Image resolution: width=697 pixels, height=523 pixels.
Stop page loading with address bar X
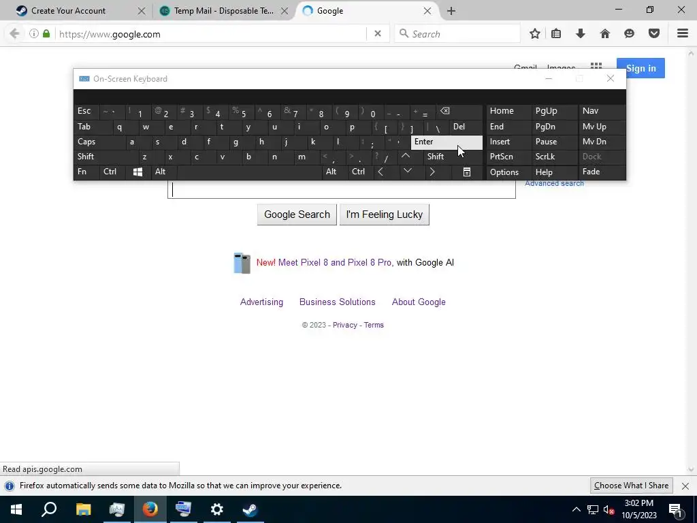[x=377, y=34]
